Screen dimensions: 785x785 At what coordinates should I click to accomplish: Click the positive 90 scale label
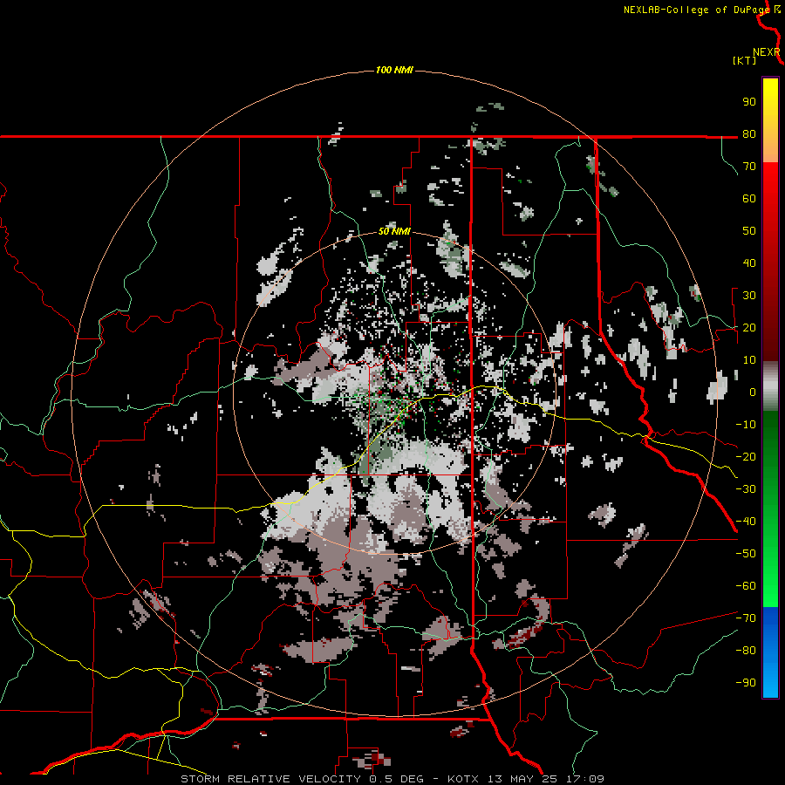(749, 102)
